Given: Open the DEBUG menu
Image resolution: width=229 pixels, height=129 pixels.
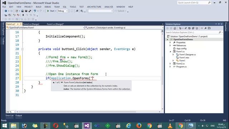Looking at the screenshot, I should point(48,7).
